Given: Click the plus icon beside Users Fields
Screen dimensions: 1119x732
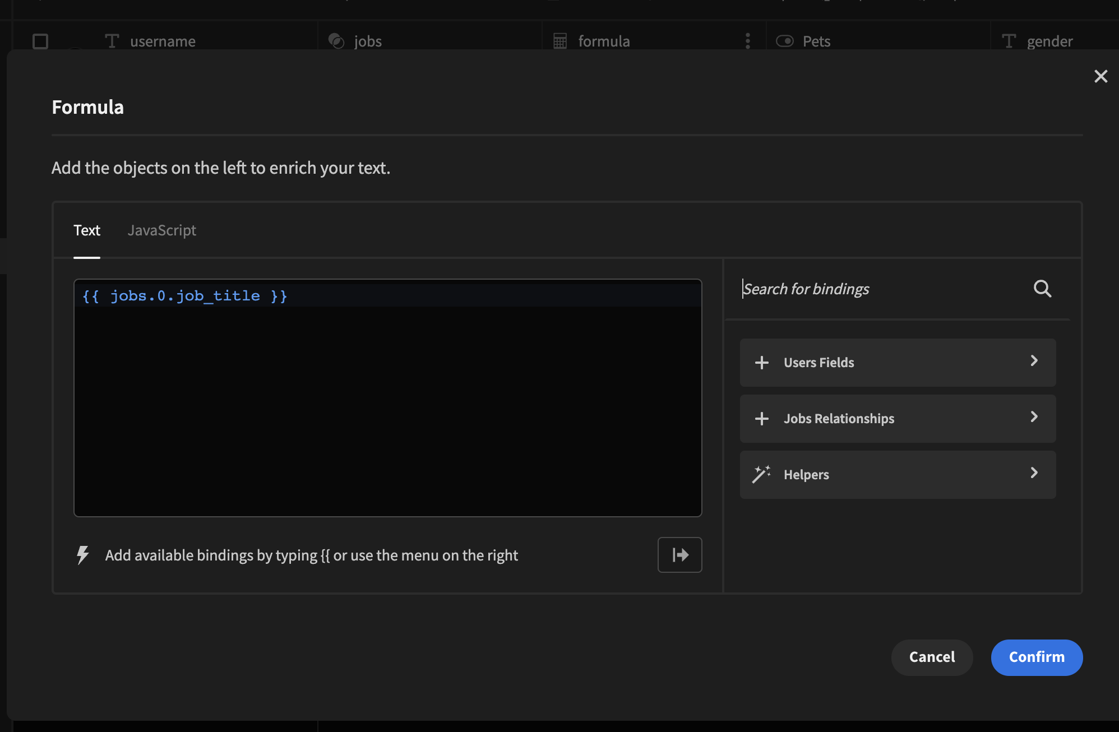Looking at the screenshot, I should pyautogui.click(x=761, y=363).
